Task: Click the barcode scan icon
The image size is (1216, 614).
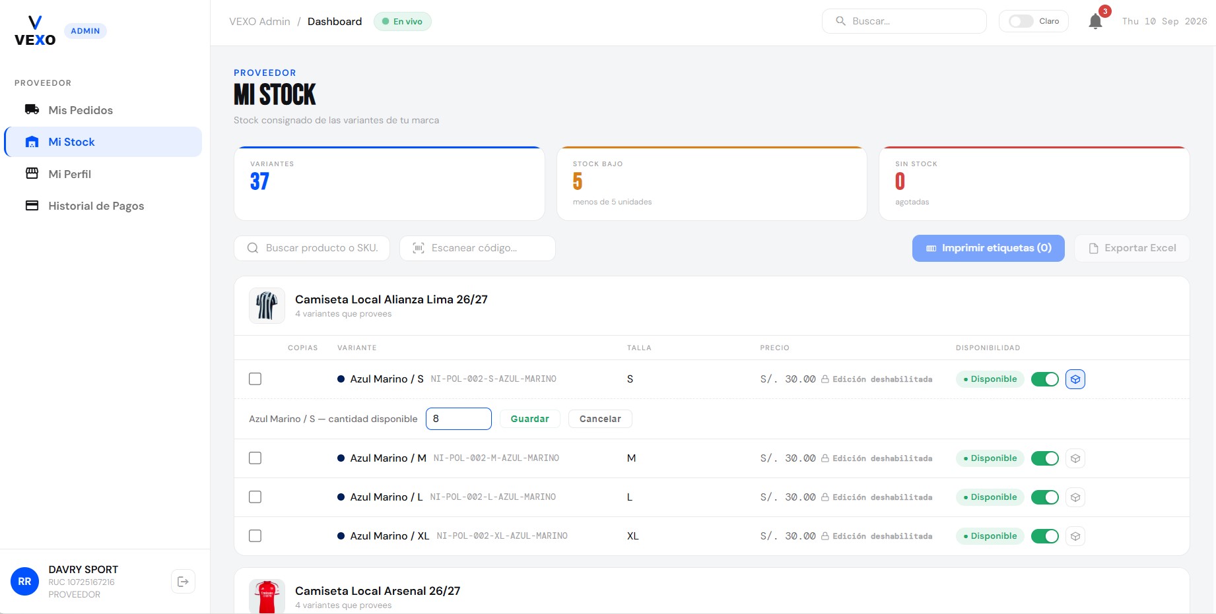Action: pos(419,248)
